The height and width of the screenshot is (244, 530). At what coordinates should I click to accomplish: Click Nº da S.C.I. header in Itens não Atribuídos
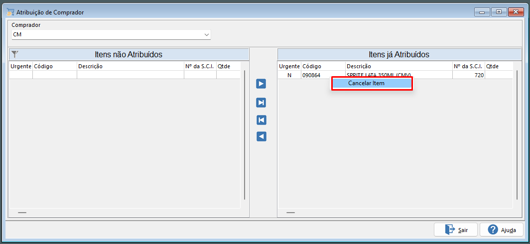200,66
